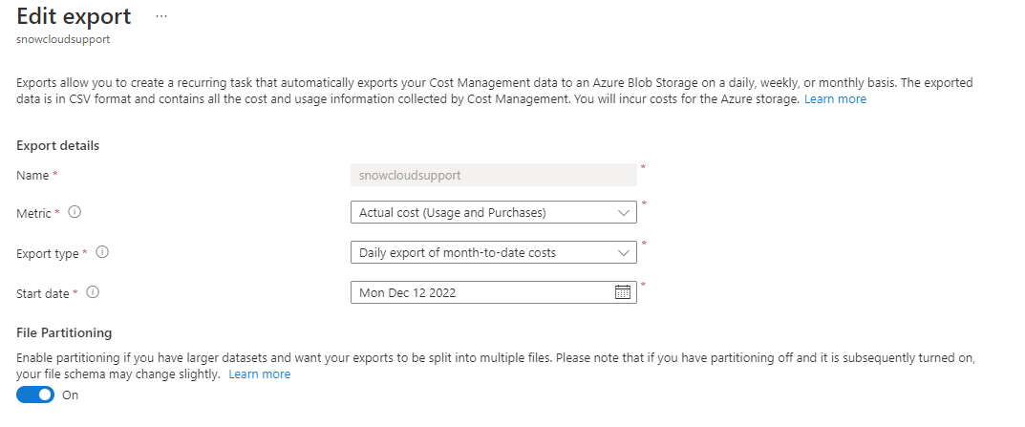This screenshot has width=1025, height=427.
Task: Open the Export type dropdown
Action: tap(494, 252)
